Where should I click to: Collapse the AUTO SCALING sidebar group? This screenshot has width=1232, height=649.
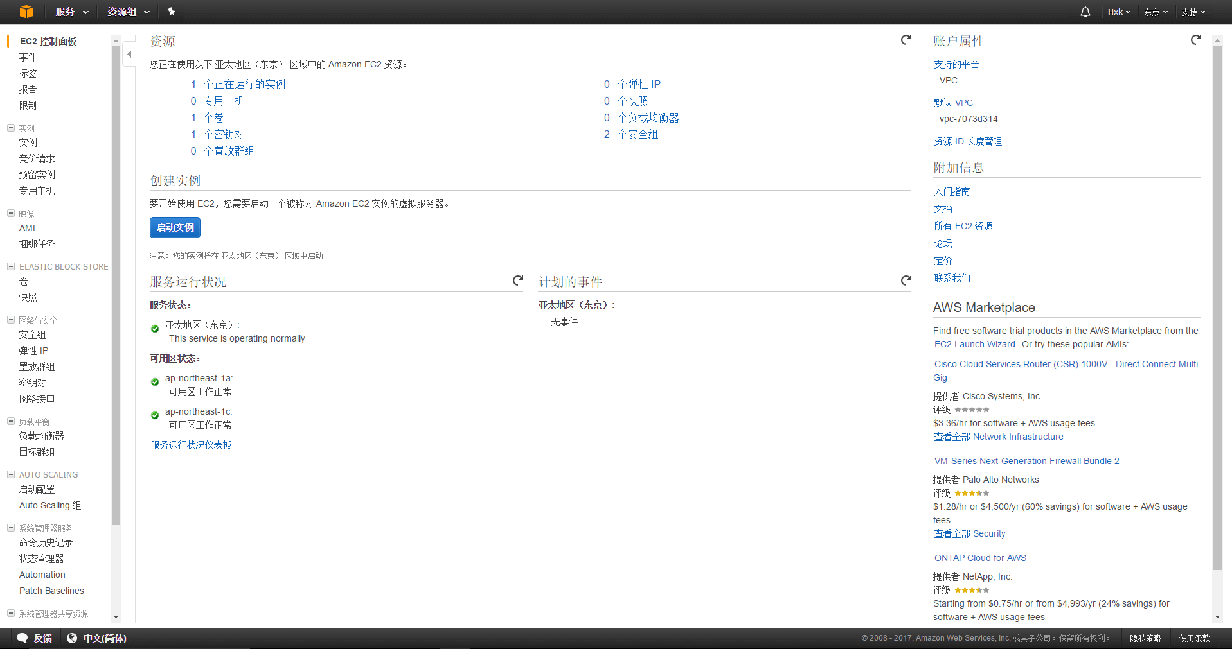[x=11, y=474]
